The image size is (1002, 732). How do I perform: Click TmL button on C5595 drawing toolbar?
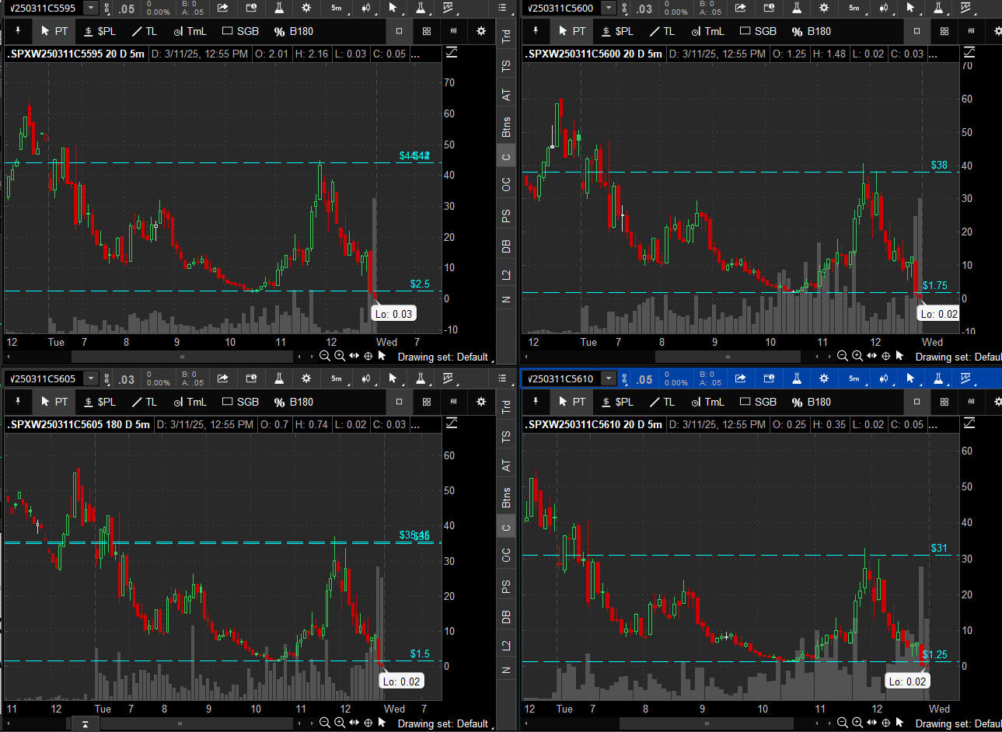coord(190,31)
